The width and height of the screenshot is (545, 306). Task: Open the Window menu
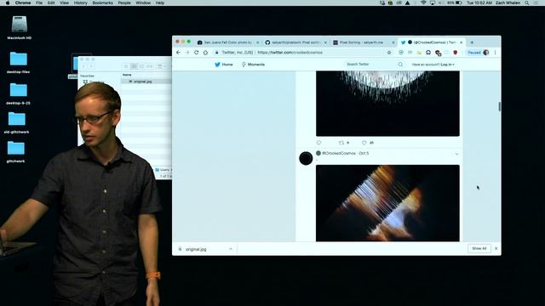143,3
